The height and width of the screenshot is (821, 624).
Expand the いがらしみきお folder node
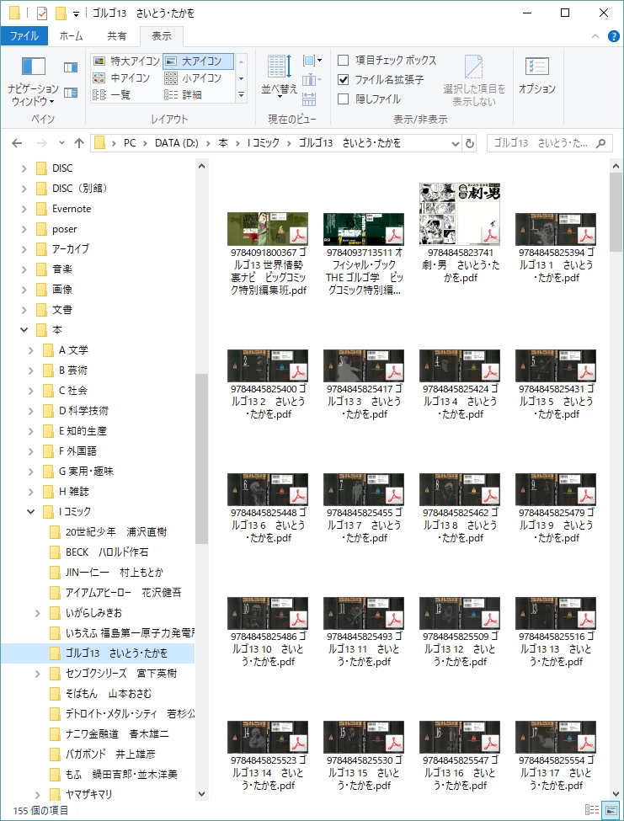pyautogui.click(x=38, y=613)
